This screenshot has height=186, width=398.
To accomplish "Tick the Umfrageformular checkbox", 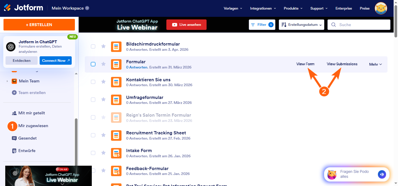I will click(x=93, y=100).
